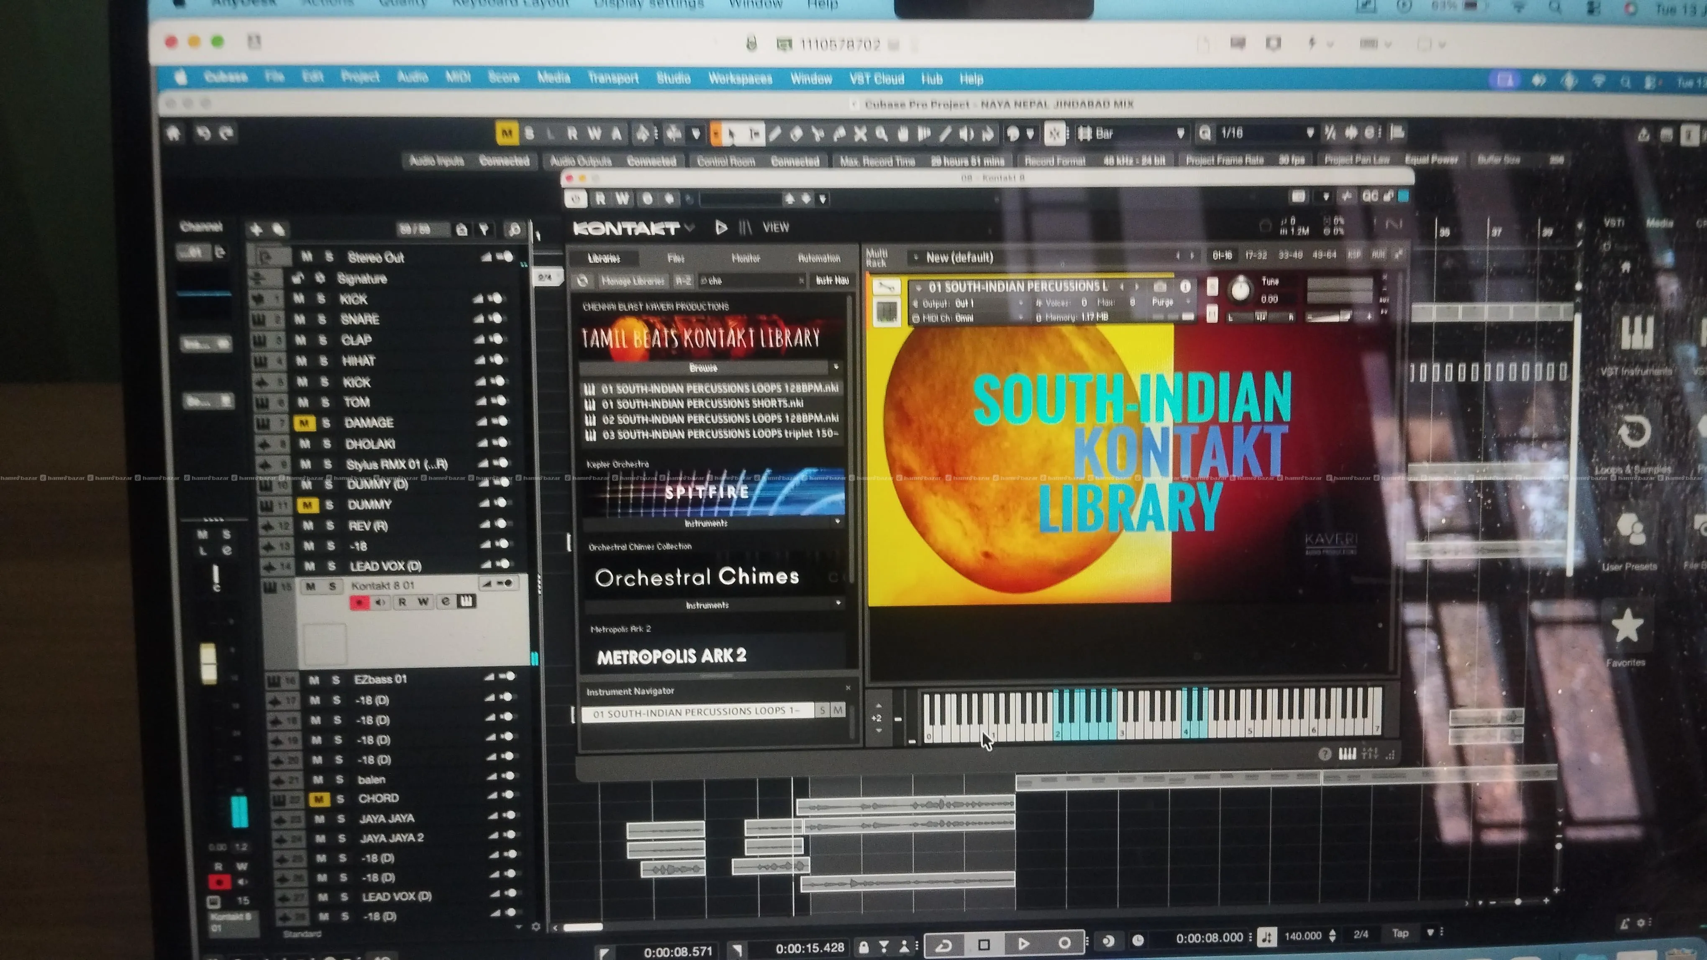Screen dimensions: 1707x960
Task: Select the Glue tool
Action: point(839,134)
